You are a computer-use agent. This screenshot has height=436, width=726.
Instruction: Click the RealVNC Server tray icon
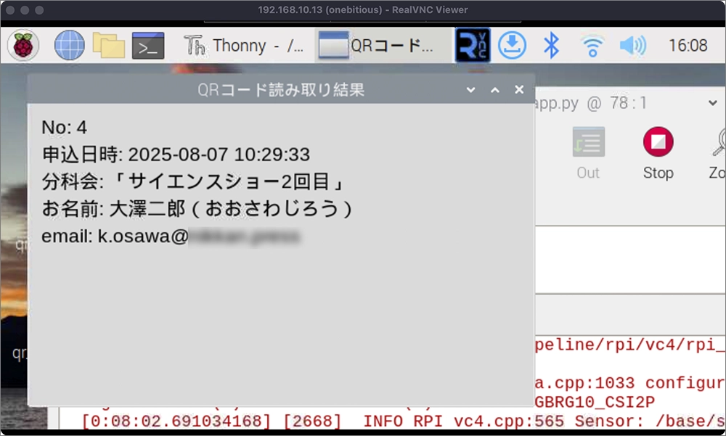(472, 46)
